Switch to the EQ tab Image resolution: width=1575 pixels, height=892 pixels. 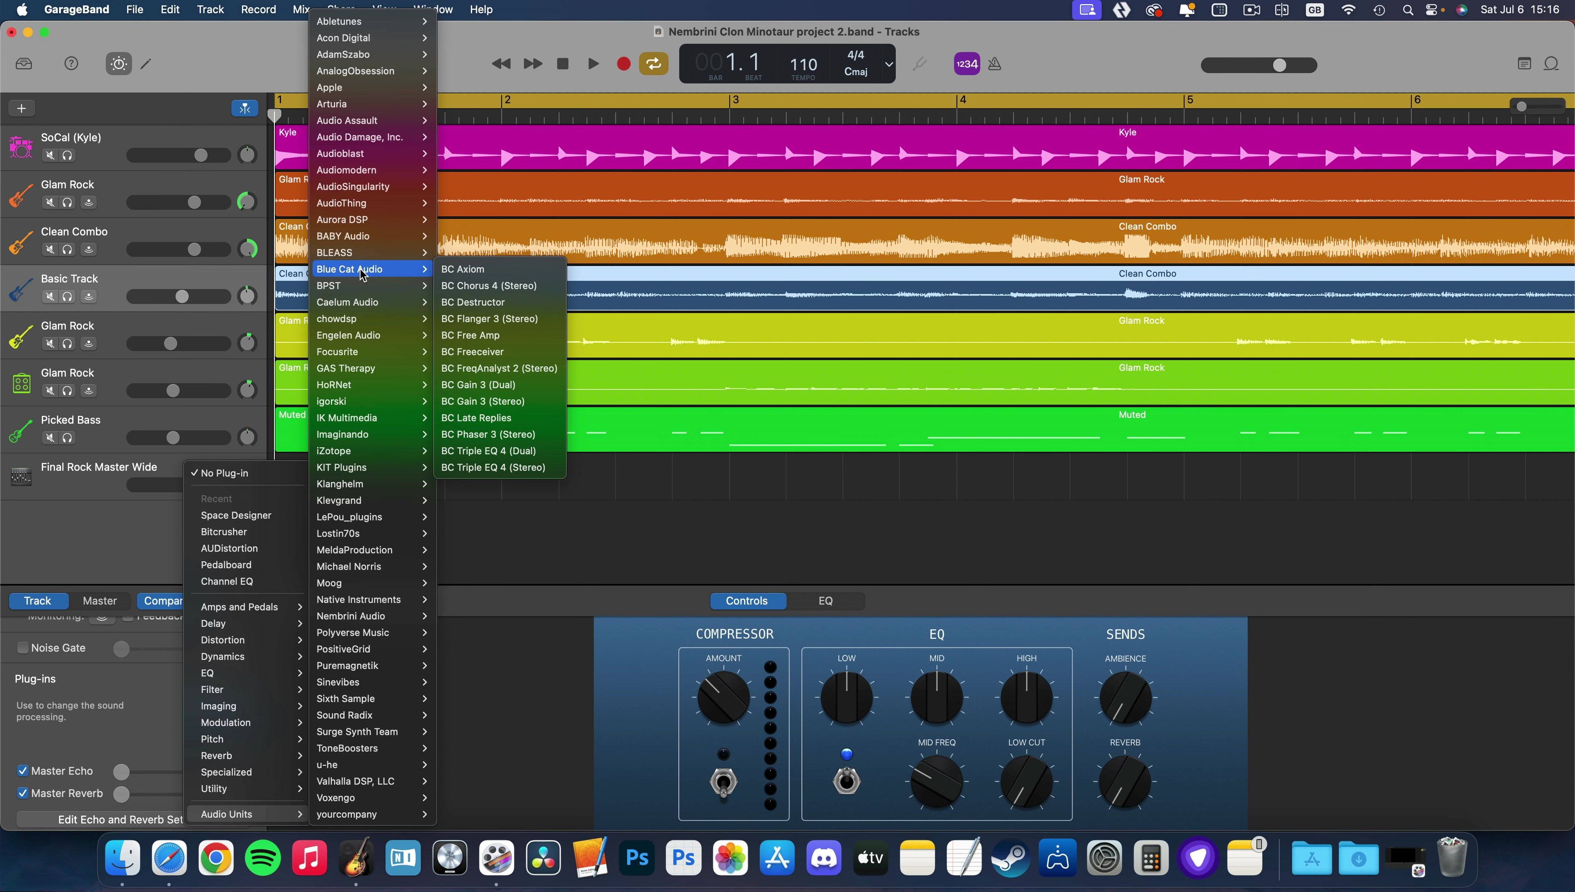click(x=826, y=601)
